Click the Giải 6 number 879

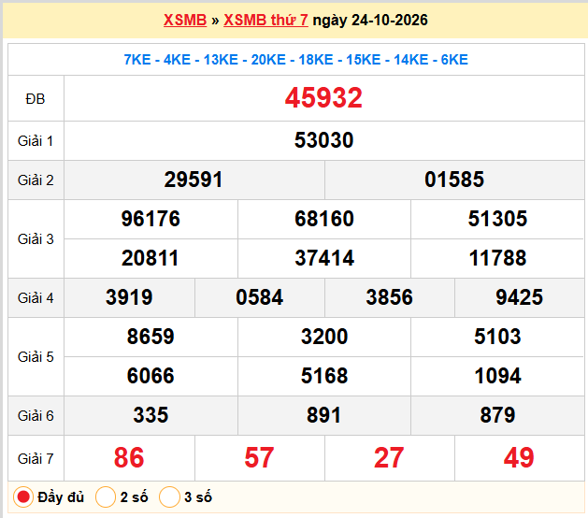(x=497, y=415)
